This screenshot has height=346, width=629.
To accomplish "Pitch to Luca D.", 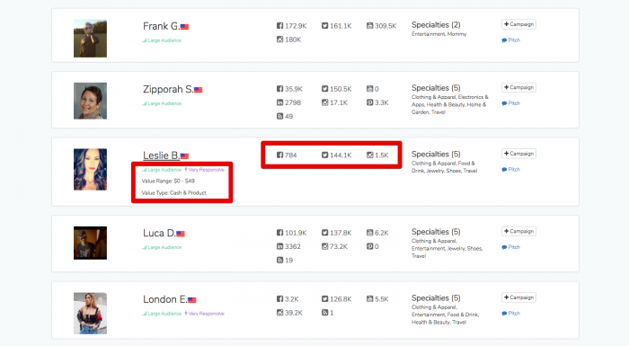I will point(510,247).
